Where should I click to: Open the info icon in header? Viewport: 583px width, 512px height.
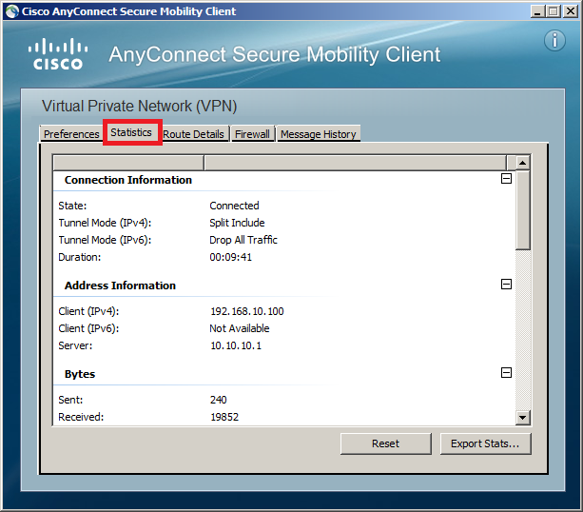tap(554, 41)
